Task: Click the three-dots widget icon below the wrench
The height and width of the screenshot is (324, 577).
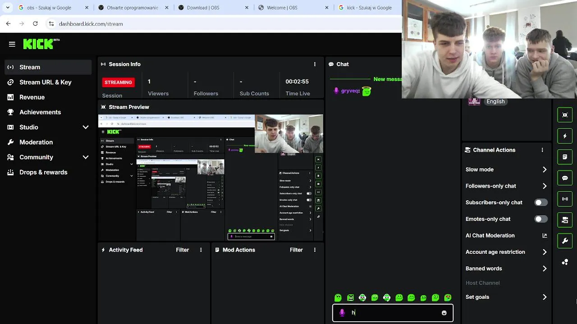Action: [565, 262]
